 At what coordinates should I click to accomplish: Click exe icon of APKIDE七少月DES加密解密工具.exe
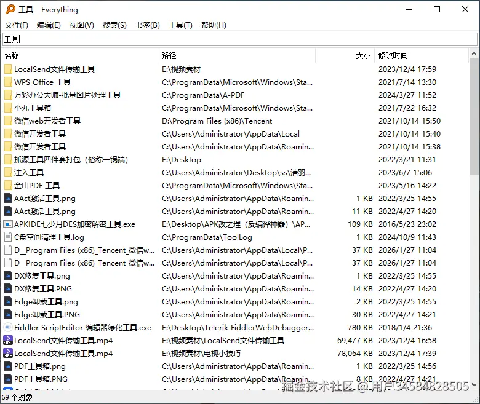point(8,224)
